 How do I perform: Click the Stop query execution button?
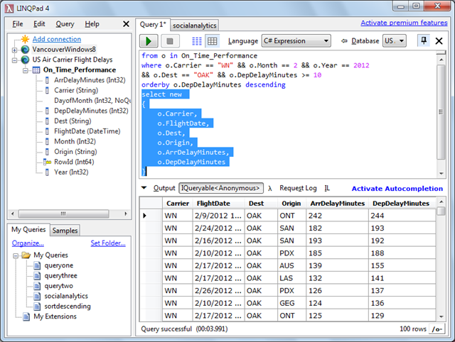pos(170,41)
